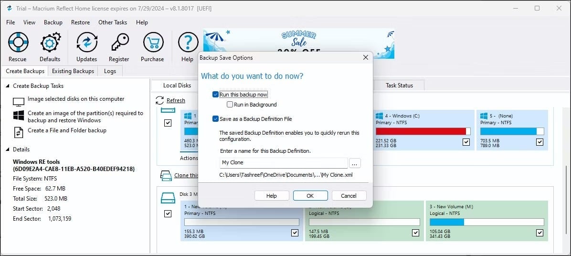Click the red usage bar of Windows (C:)
Image resolution: width=571 pixels, height=256 pixels.
point(423,131)
